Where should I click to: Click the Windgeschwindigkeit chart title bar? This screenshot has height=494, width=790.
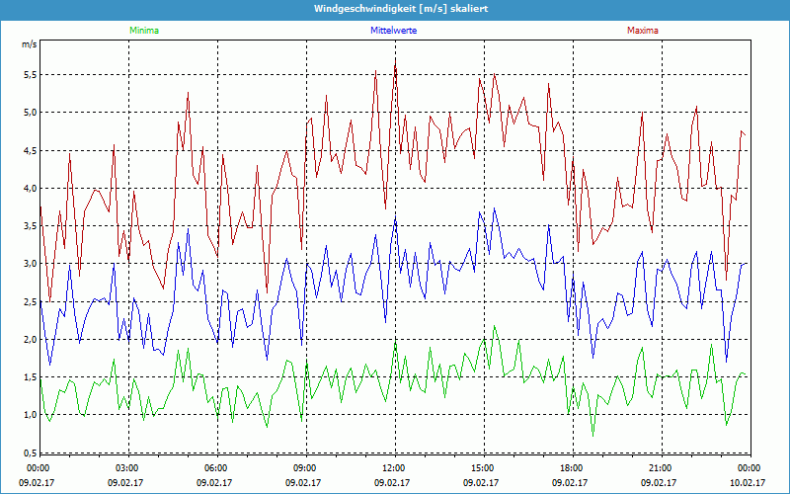click(395, 9)
